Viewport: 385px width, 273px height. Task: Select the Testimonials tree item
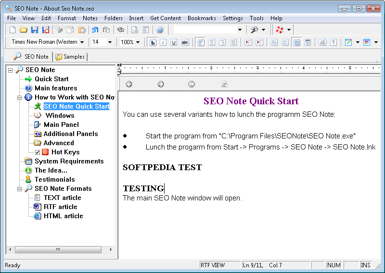[55, 179]
